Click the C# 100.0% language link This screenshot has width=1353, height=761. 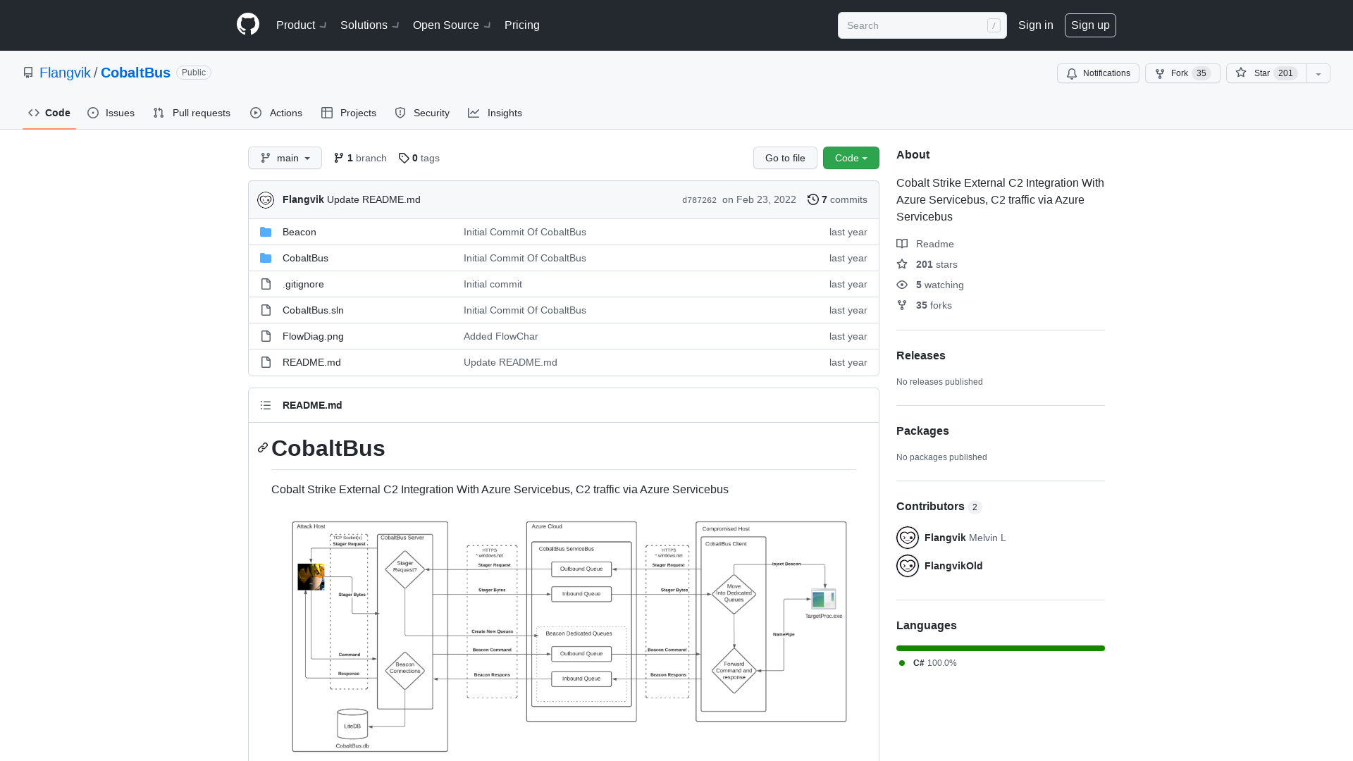click(x=928, y=663)
